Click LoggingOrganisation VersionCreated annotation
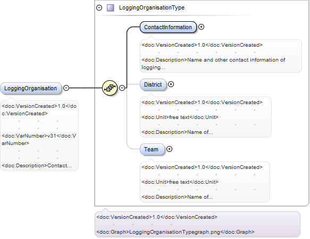 coord(39,110)
